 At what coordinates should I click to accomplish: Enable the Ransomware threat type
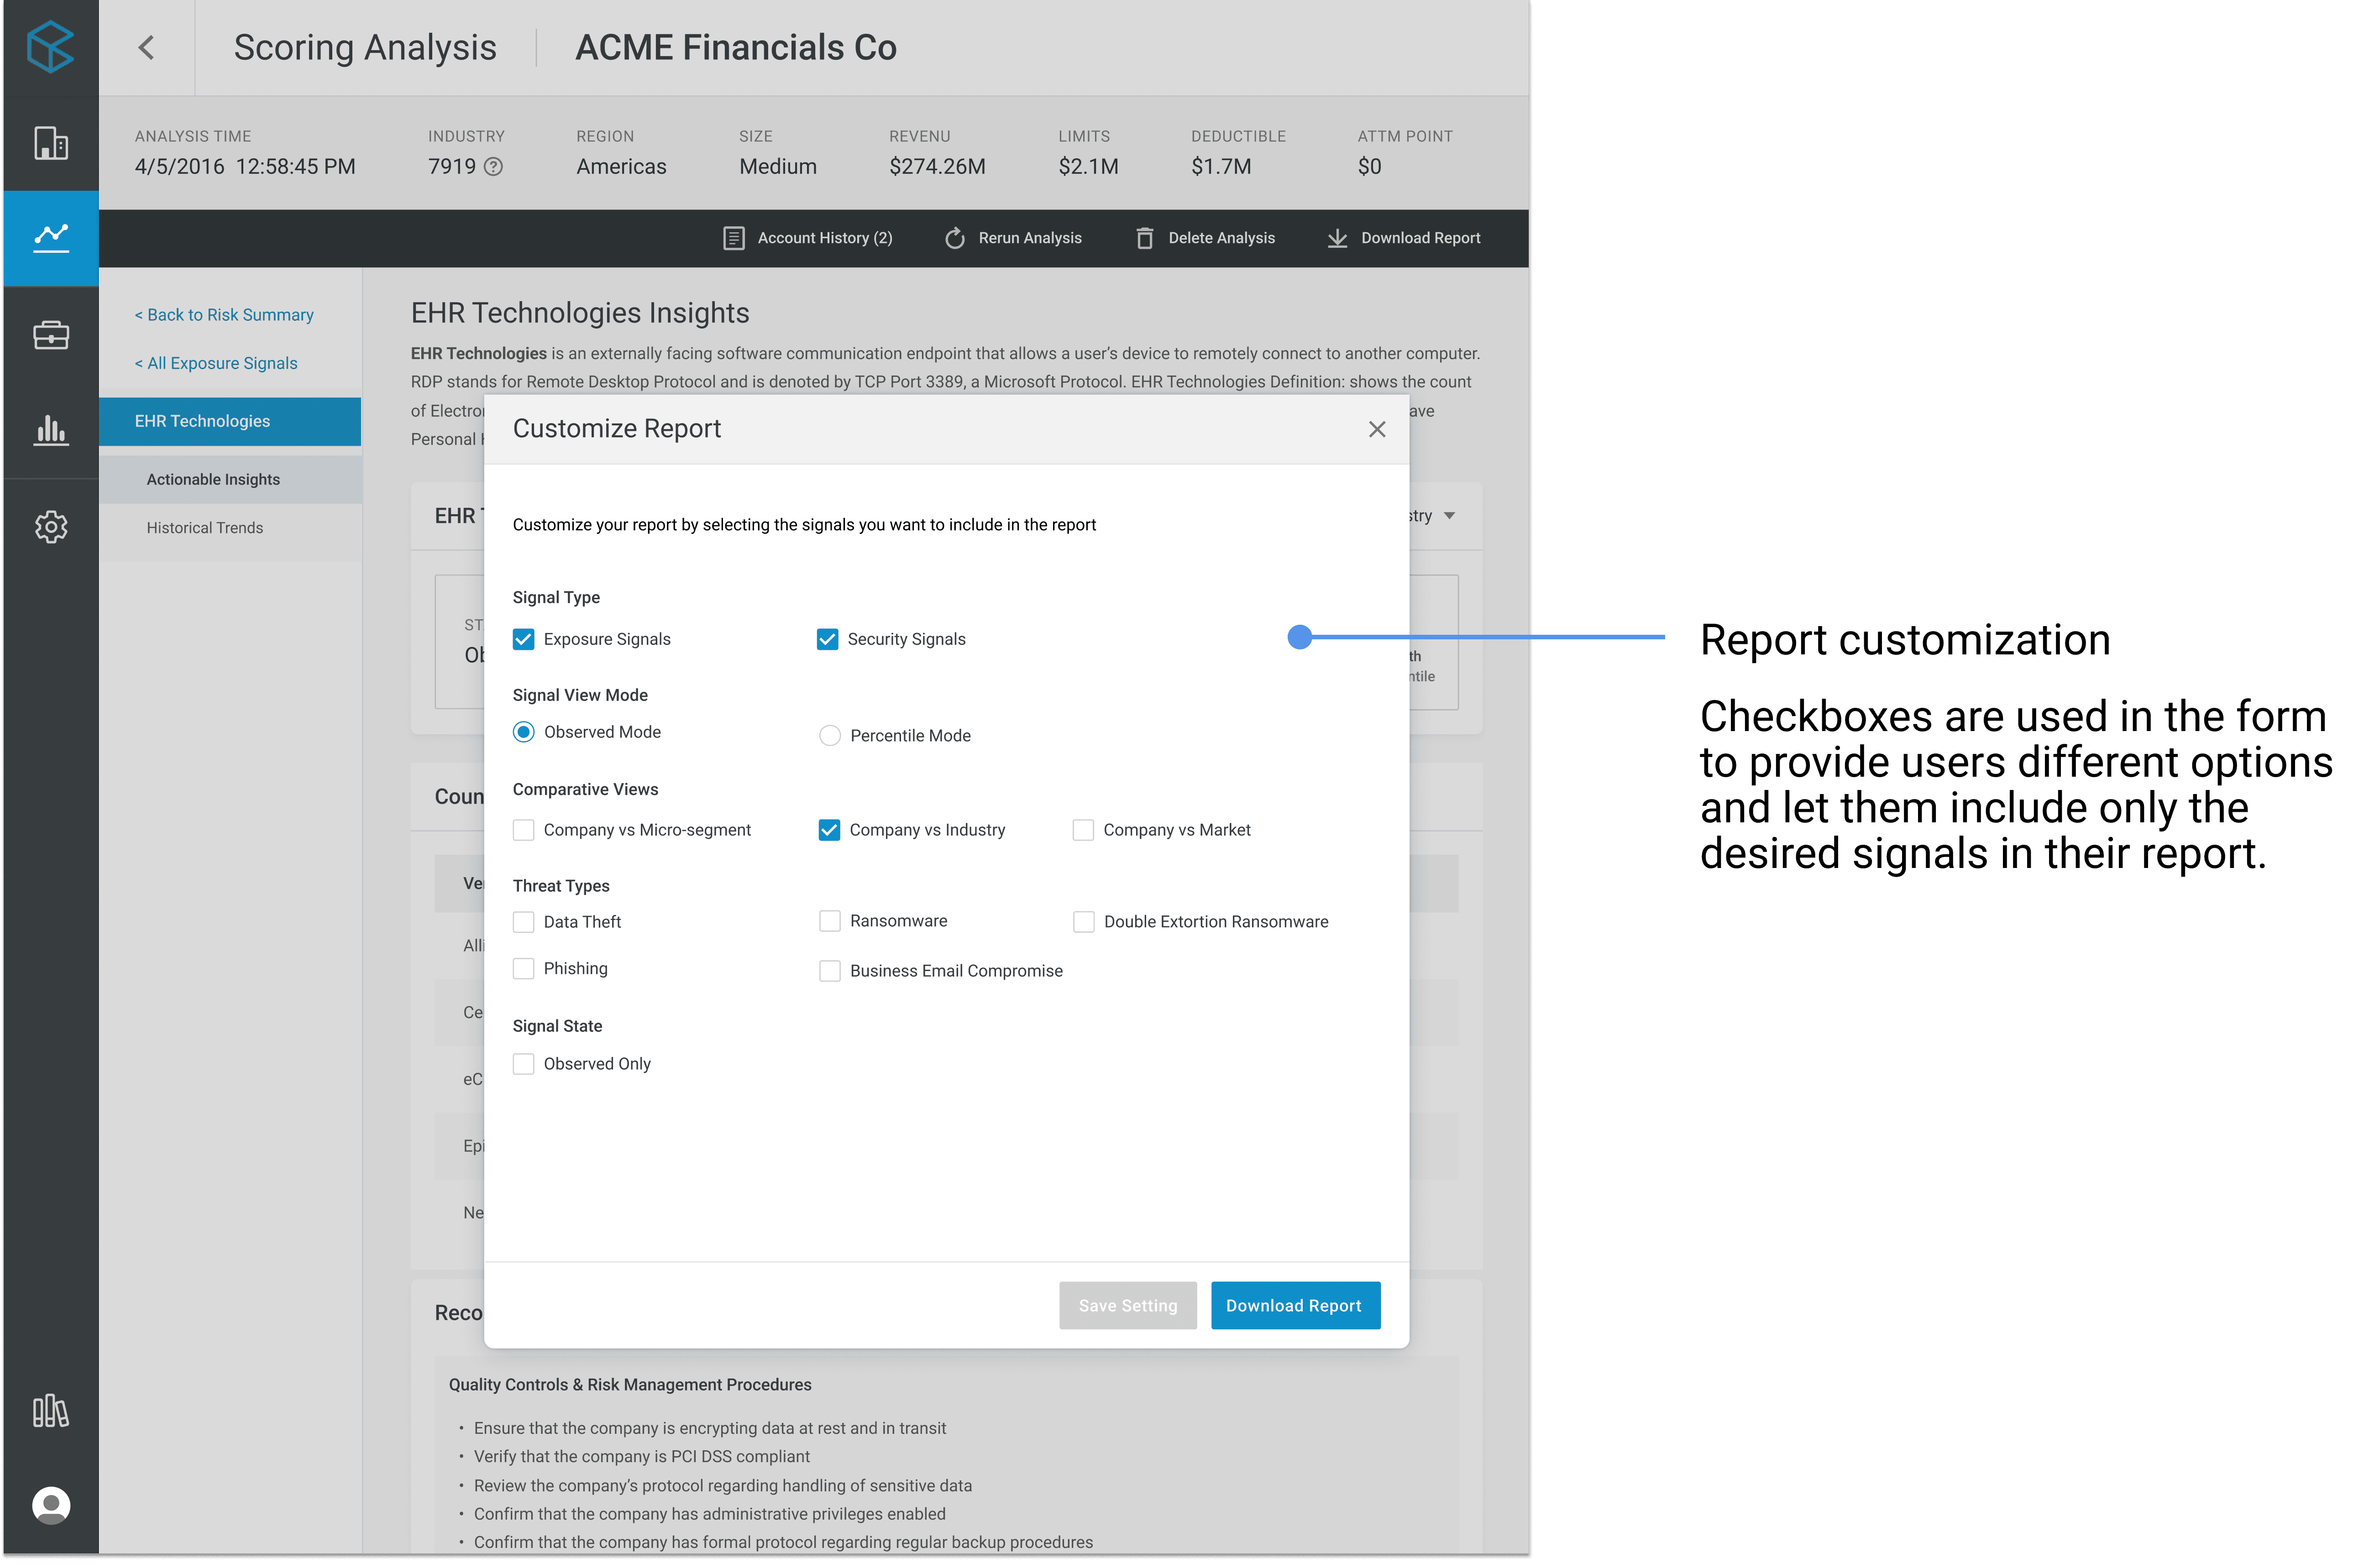(x=830, y=921)
